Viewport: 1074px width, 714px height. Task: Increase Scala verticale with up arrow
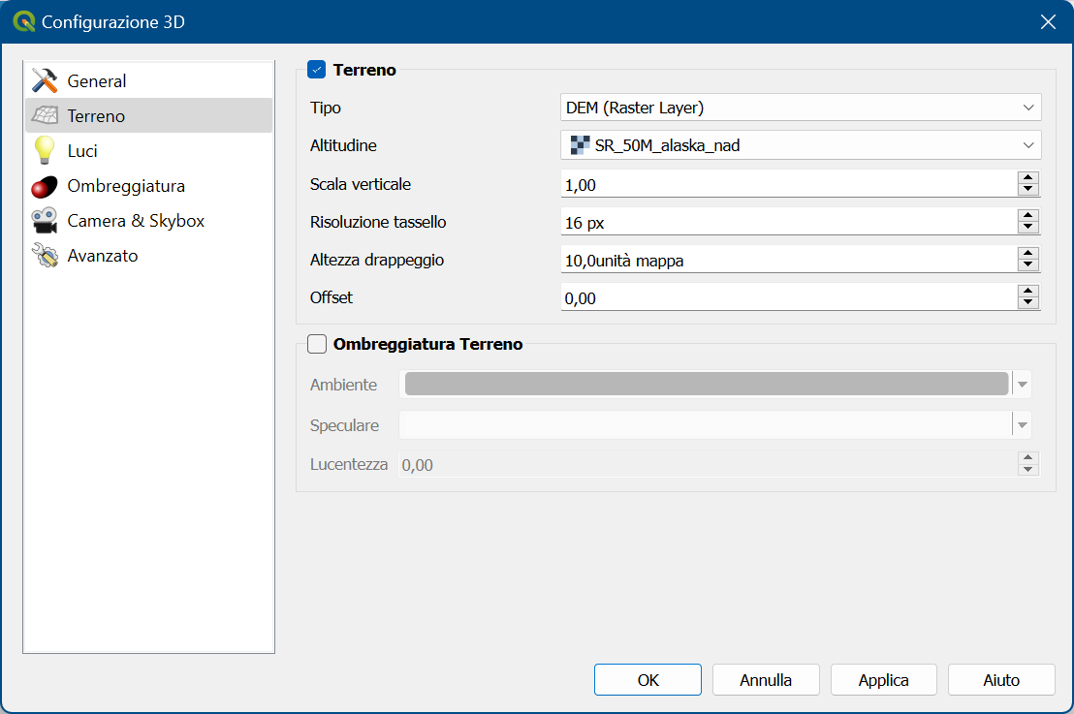[x=1028, y=178]
